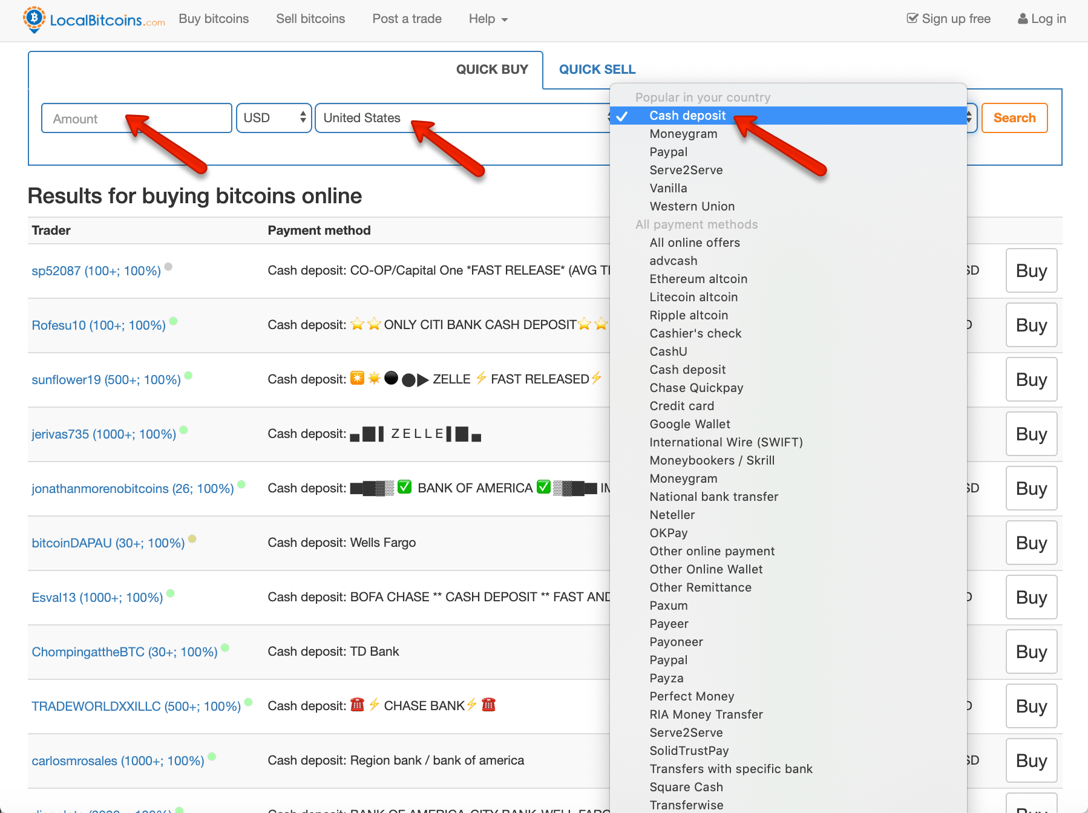Open Sell bitcoins page

point(310,19)
